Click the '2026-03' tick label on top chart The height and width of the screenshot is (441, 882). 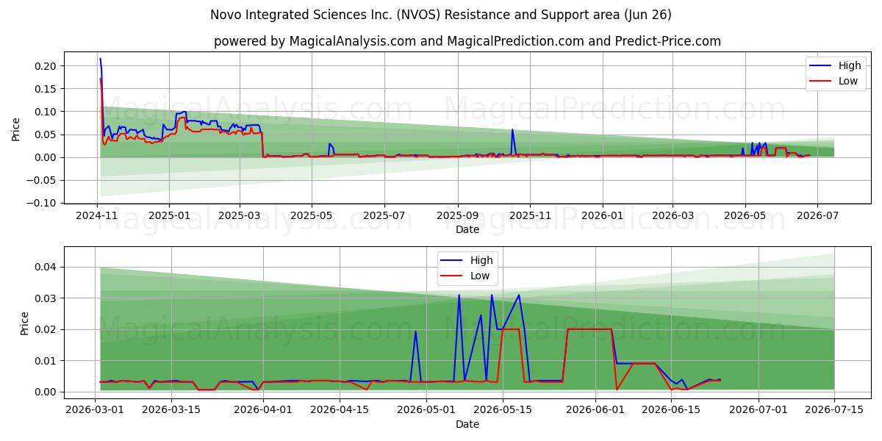[x=673, y=215]
